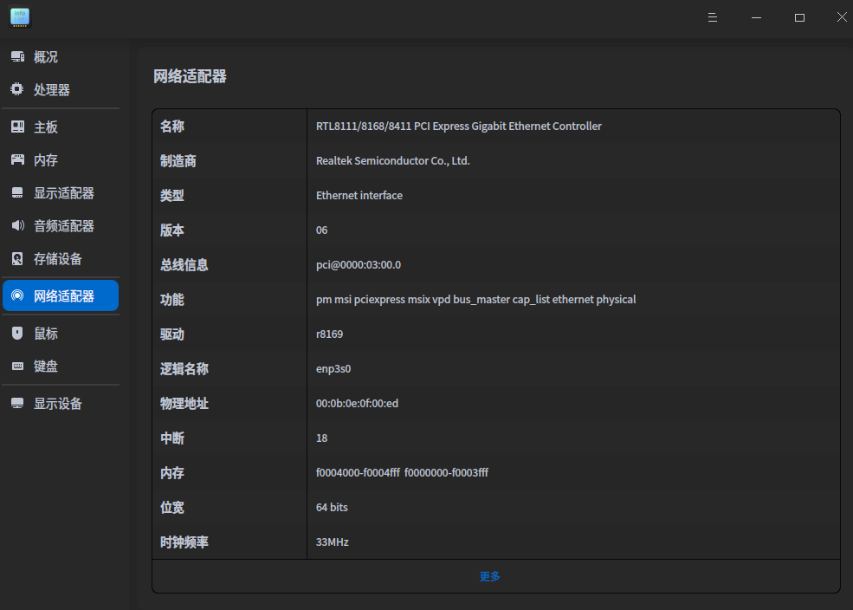Click the 显示设备 monitor icon
The image size is (853, 610).
coord(17,404)
